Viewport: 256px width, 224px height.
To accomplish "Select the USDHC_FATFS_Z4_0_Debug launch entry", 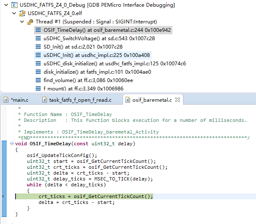I will click(x=97, y=5).
